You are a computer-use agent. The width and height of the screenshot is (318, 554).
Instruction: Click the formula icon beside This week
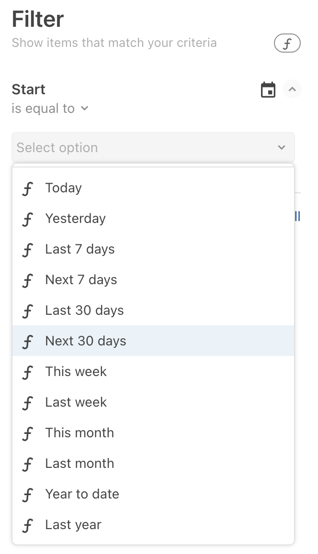point(28,372)
